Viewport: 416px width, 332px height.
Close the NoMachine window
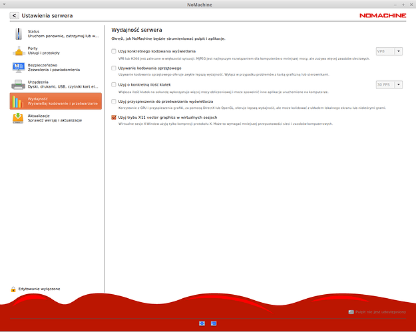pos(411,5)
